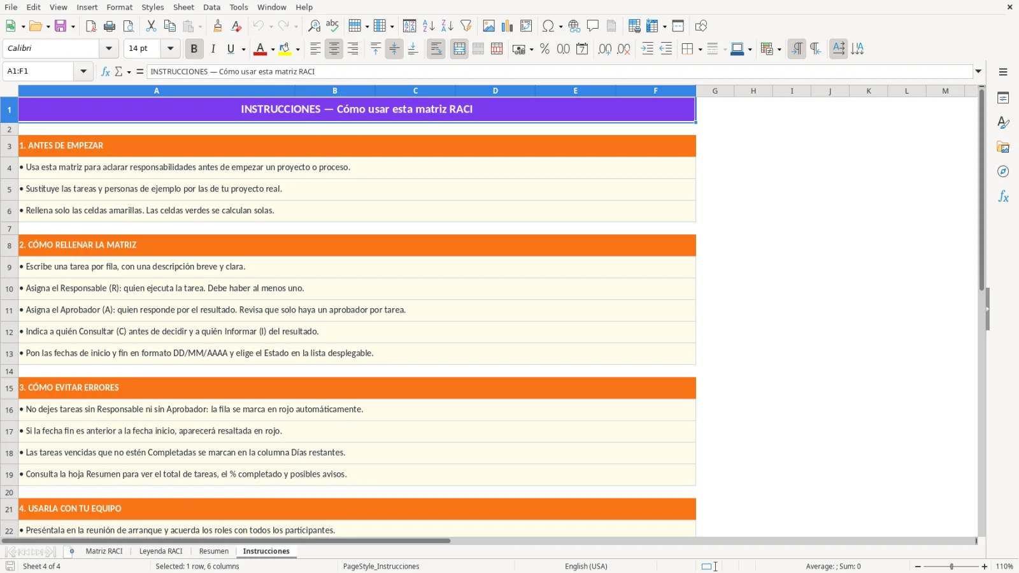1019x573 pixels.
Task: Click Insert Image icon
Action: tap(488, 26)
